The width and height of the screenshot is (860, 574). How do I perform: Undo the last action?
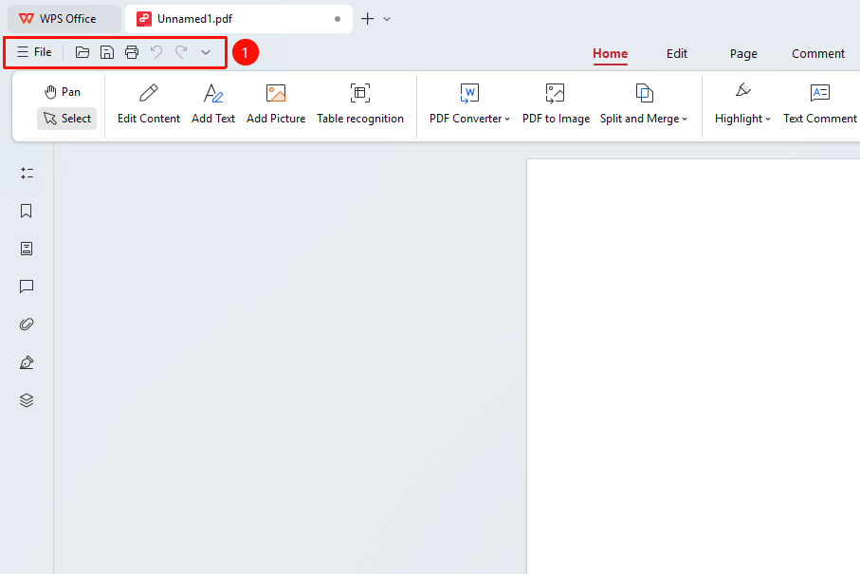click(156, 52)
